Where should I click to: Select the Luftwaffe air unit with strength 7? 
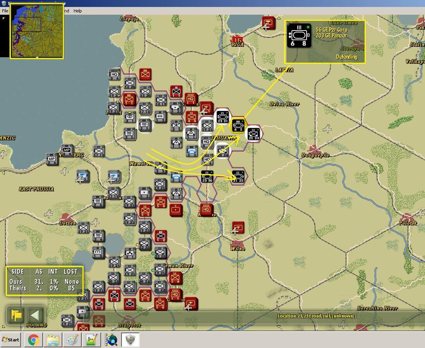click(114, 176)
